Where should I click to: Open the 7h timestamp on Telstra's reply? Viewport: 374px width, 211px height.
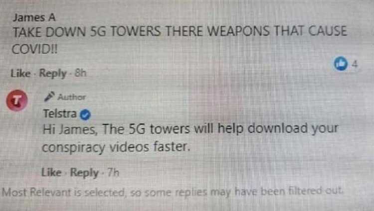[x=113, y=172]
